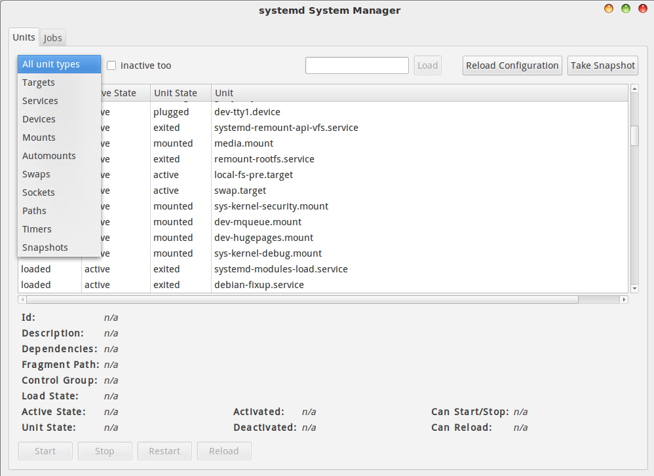Select dev-mqueue.mount unit
The height and width of the screenshot is (476, 654).
[x=258, y=222]
